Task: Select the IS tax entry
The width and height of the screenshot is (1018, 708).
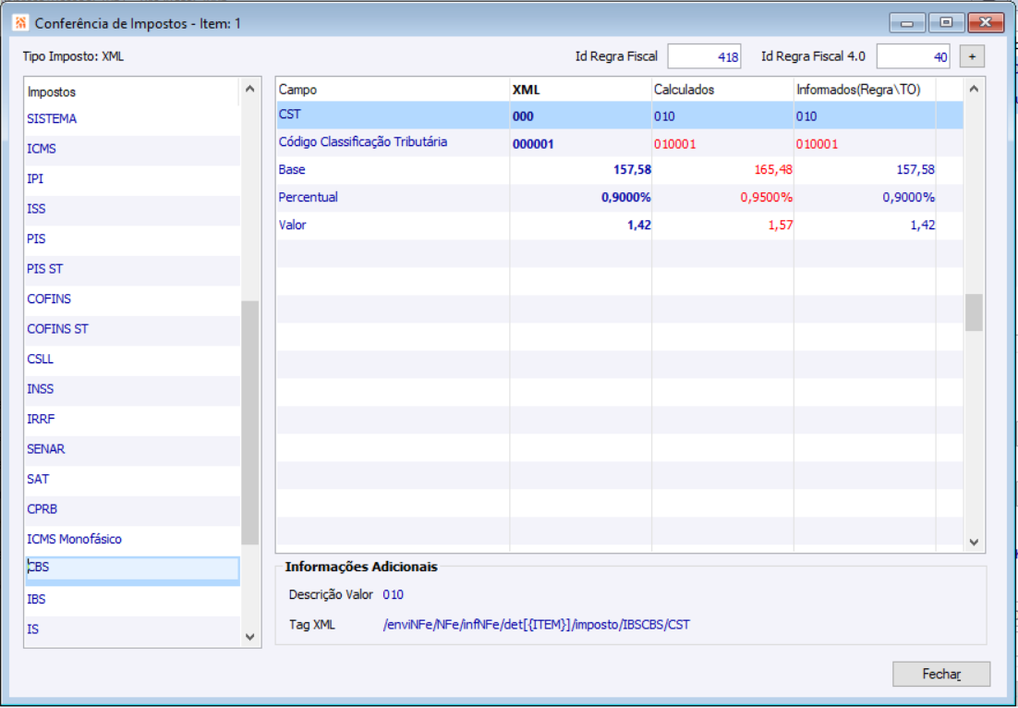Action: 132,629
